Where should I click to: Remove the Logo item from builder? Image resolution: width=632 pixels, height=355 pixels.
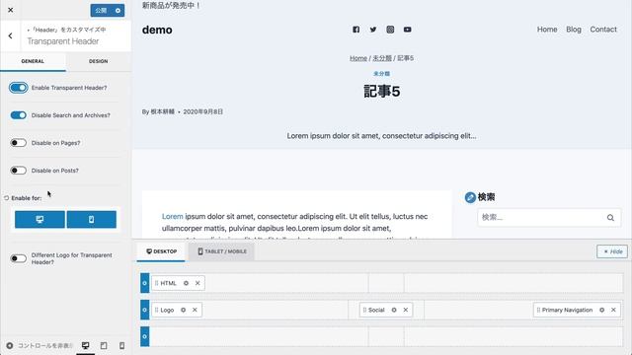(195, 310)
